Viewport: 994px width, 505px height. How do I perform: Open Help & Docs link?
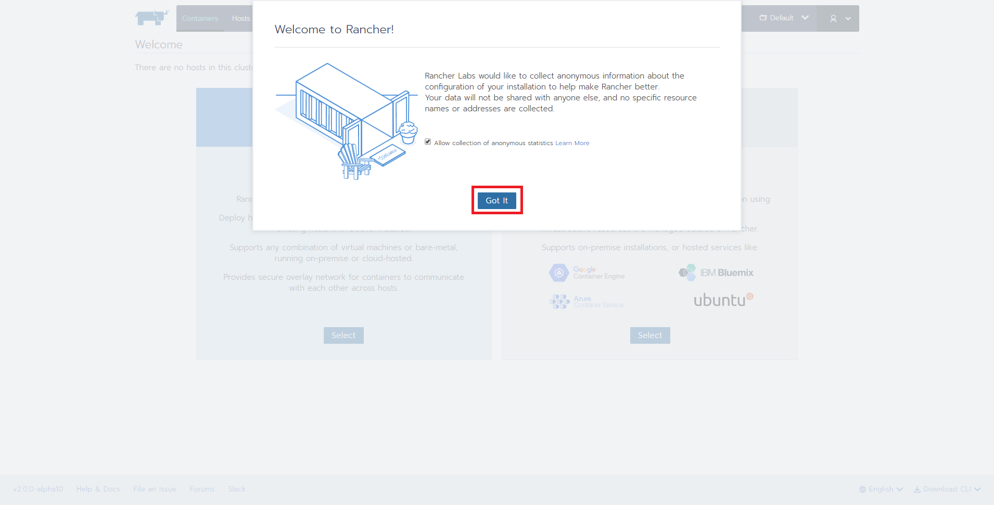point(98,489)
